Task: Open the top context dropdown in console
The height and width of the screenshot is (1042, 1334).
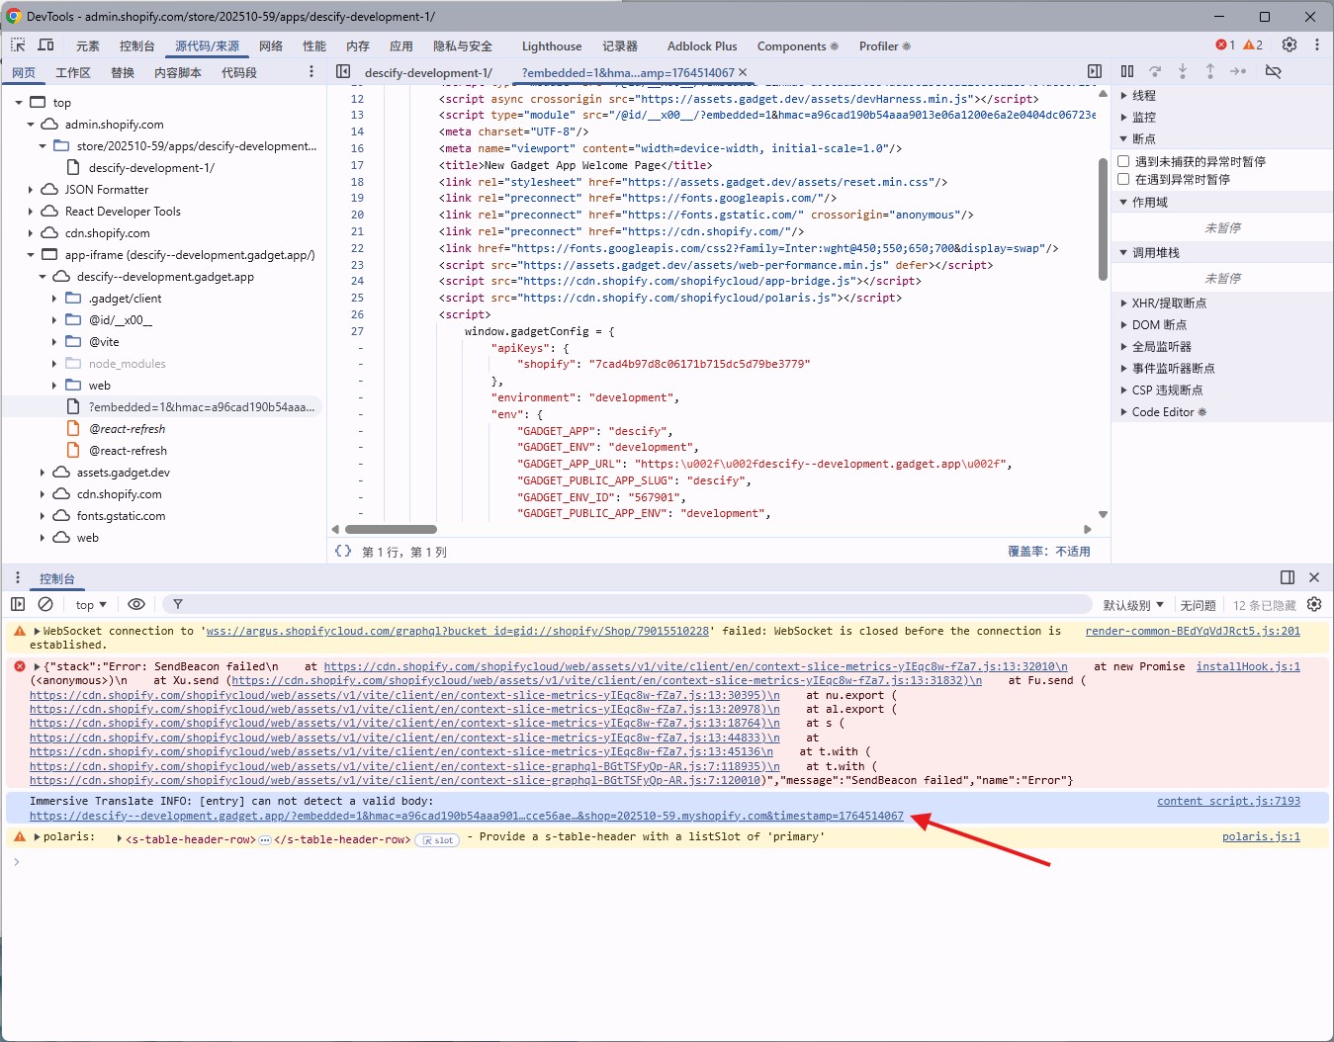Action: pos(90,605)
